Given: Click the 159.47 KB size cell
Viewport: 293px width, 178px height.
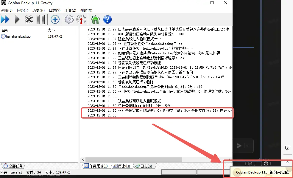Looking at the screenshot, I should pyautogui.click(x=55, y=36).
